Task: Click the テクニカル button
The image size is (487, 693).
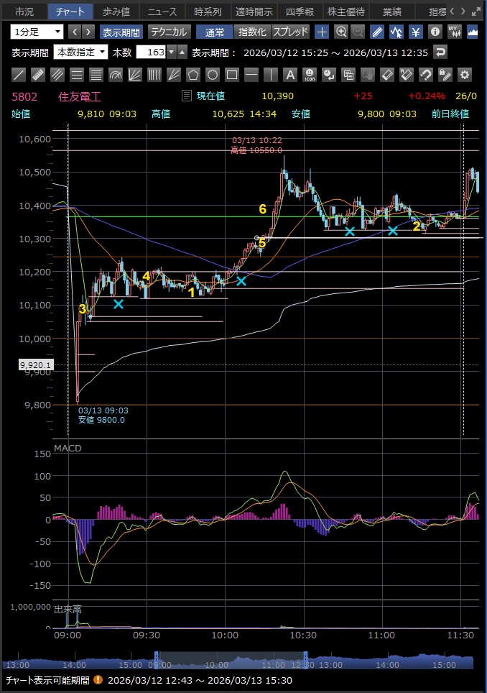Action: click(169, 32)
